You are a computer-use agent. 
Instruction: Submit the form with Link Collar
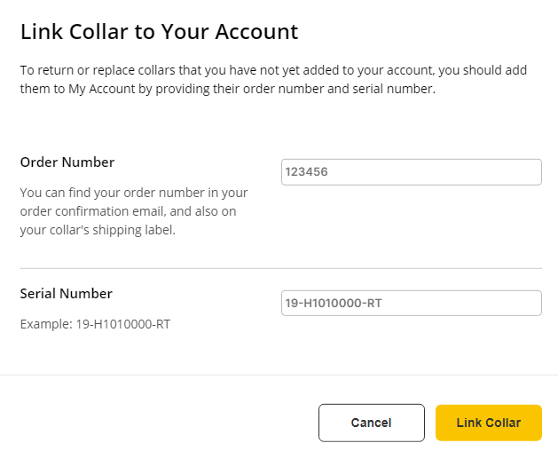488,423
